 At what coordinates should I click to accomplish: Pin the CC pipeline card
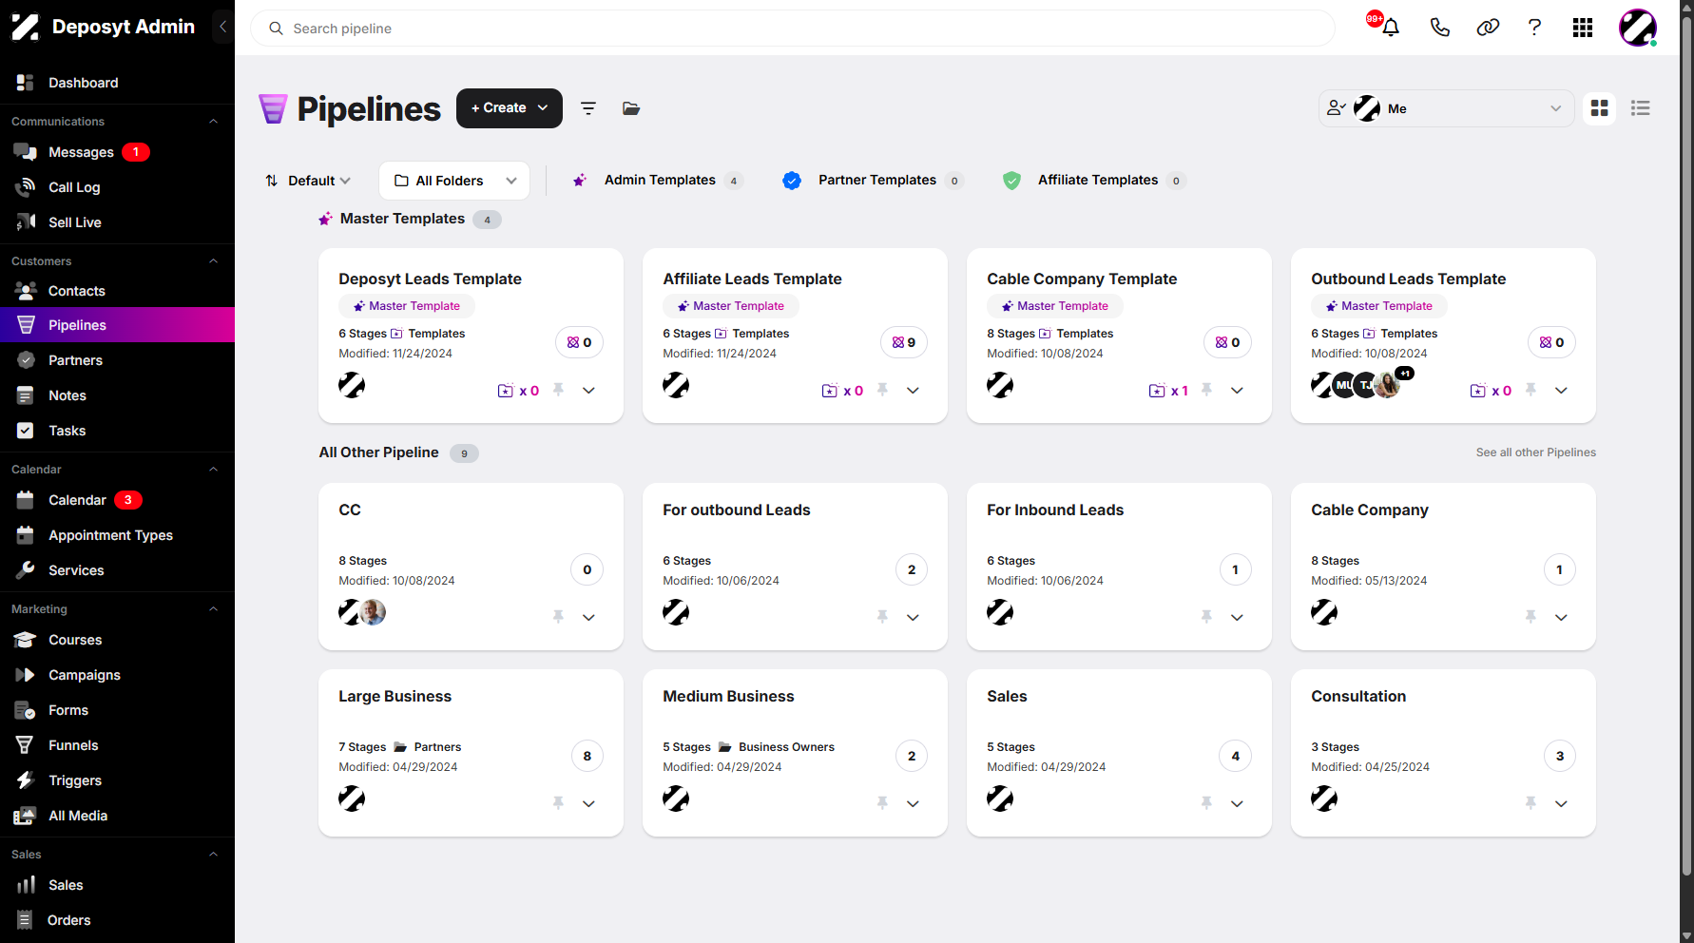pos(559,617)
